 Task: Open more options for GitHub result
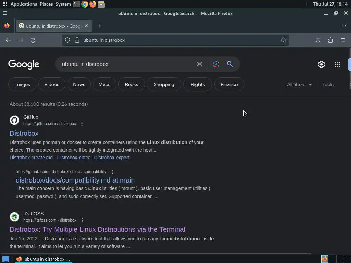[x=82, y=124]
